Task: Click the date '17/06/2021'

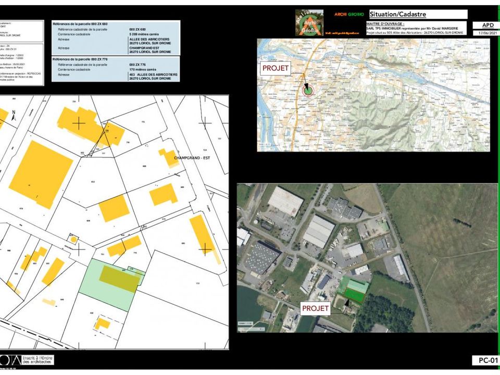Action: tap(488, 33)
